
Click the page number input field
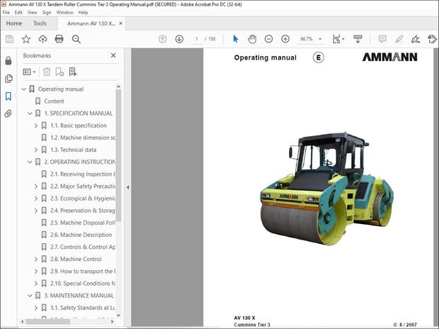(196, 39)
